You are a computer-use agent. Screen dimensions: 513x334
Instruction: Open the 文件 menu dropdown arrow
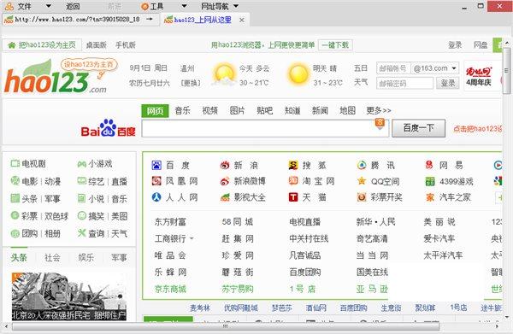click(x=49, y=6)
